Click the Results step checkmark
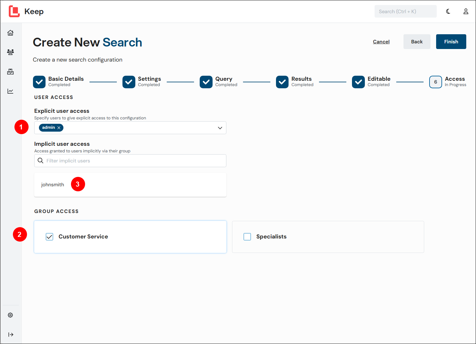476x344 pixels. (282, 82)
